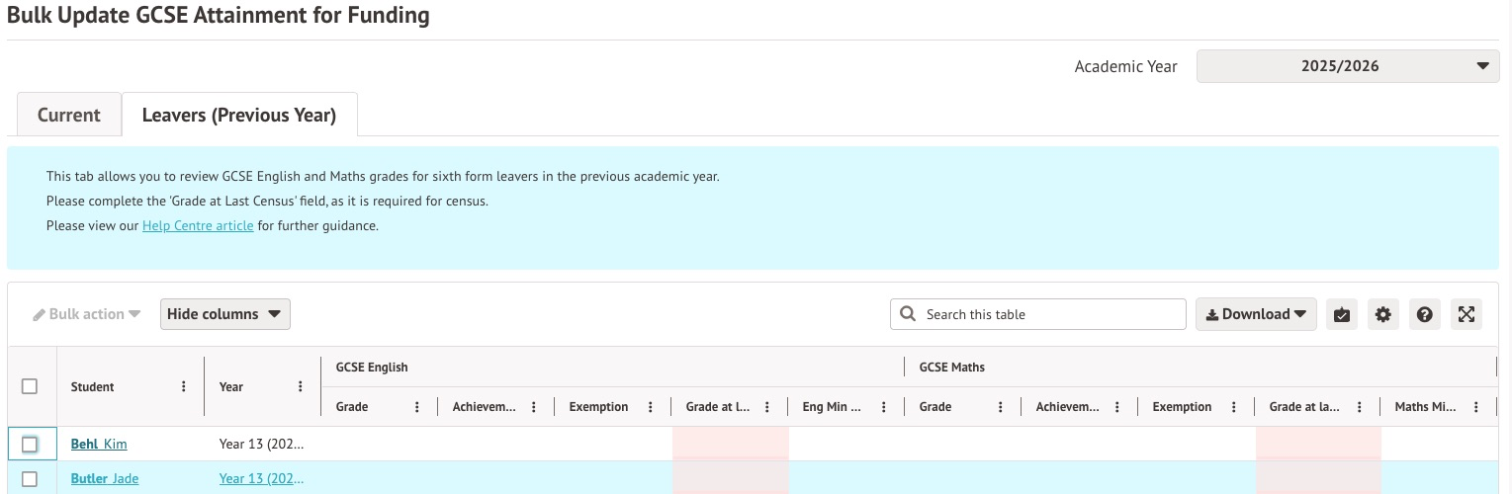Click the Search this table field
Screen dimensions: 1512x494
click(1038, 314)
